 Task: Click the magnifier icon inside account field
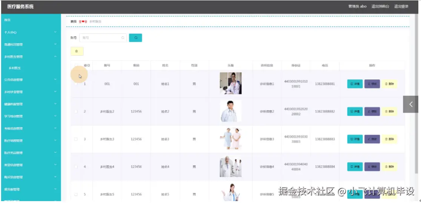[123, 38]
